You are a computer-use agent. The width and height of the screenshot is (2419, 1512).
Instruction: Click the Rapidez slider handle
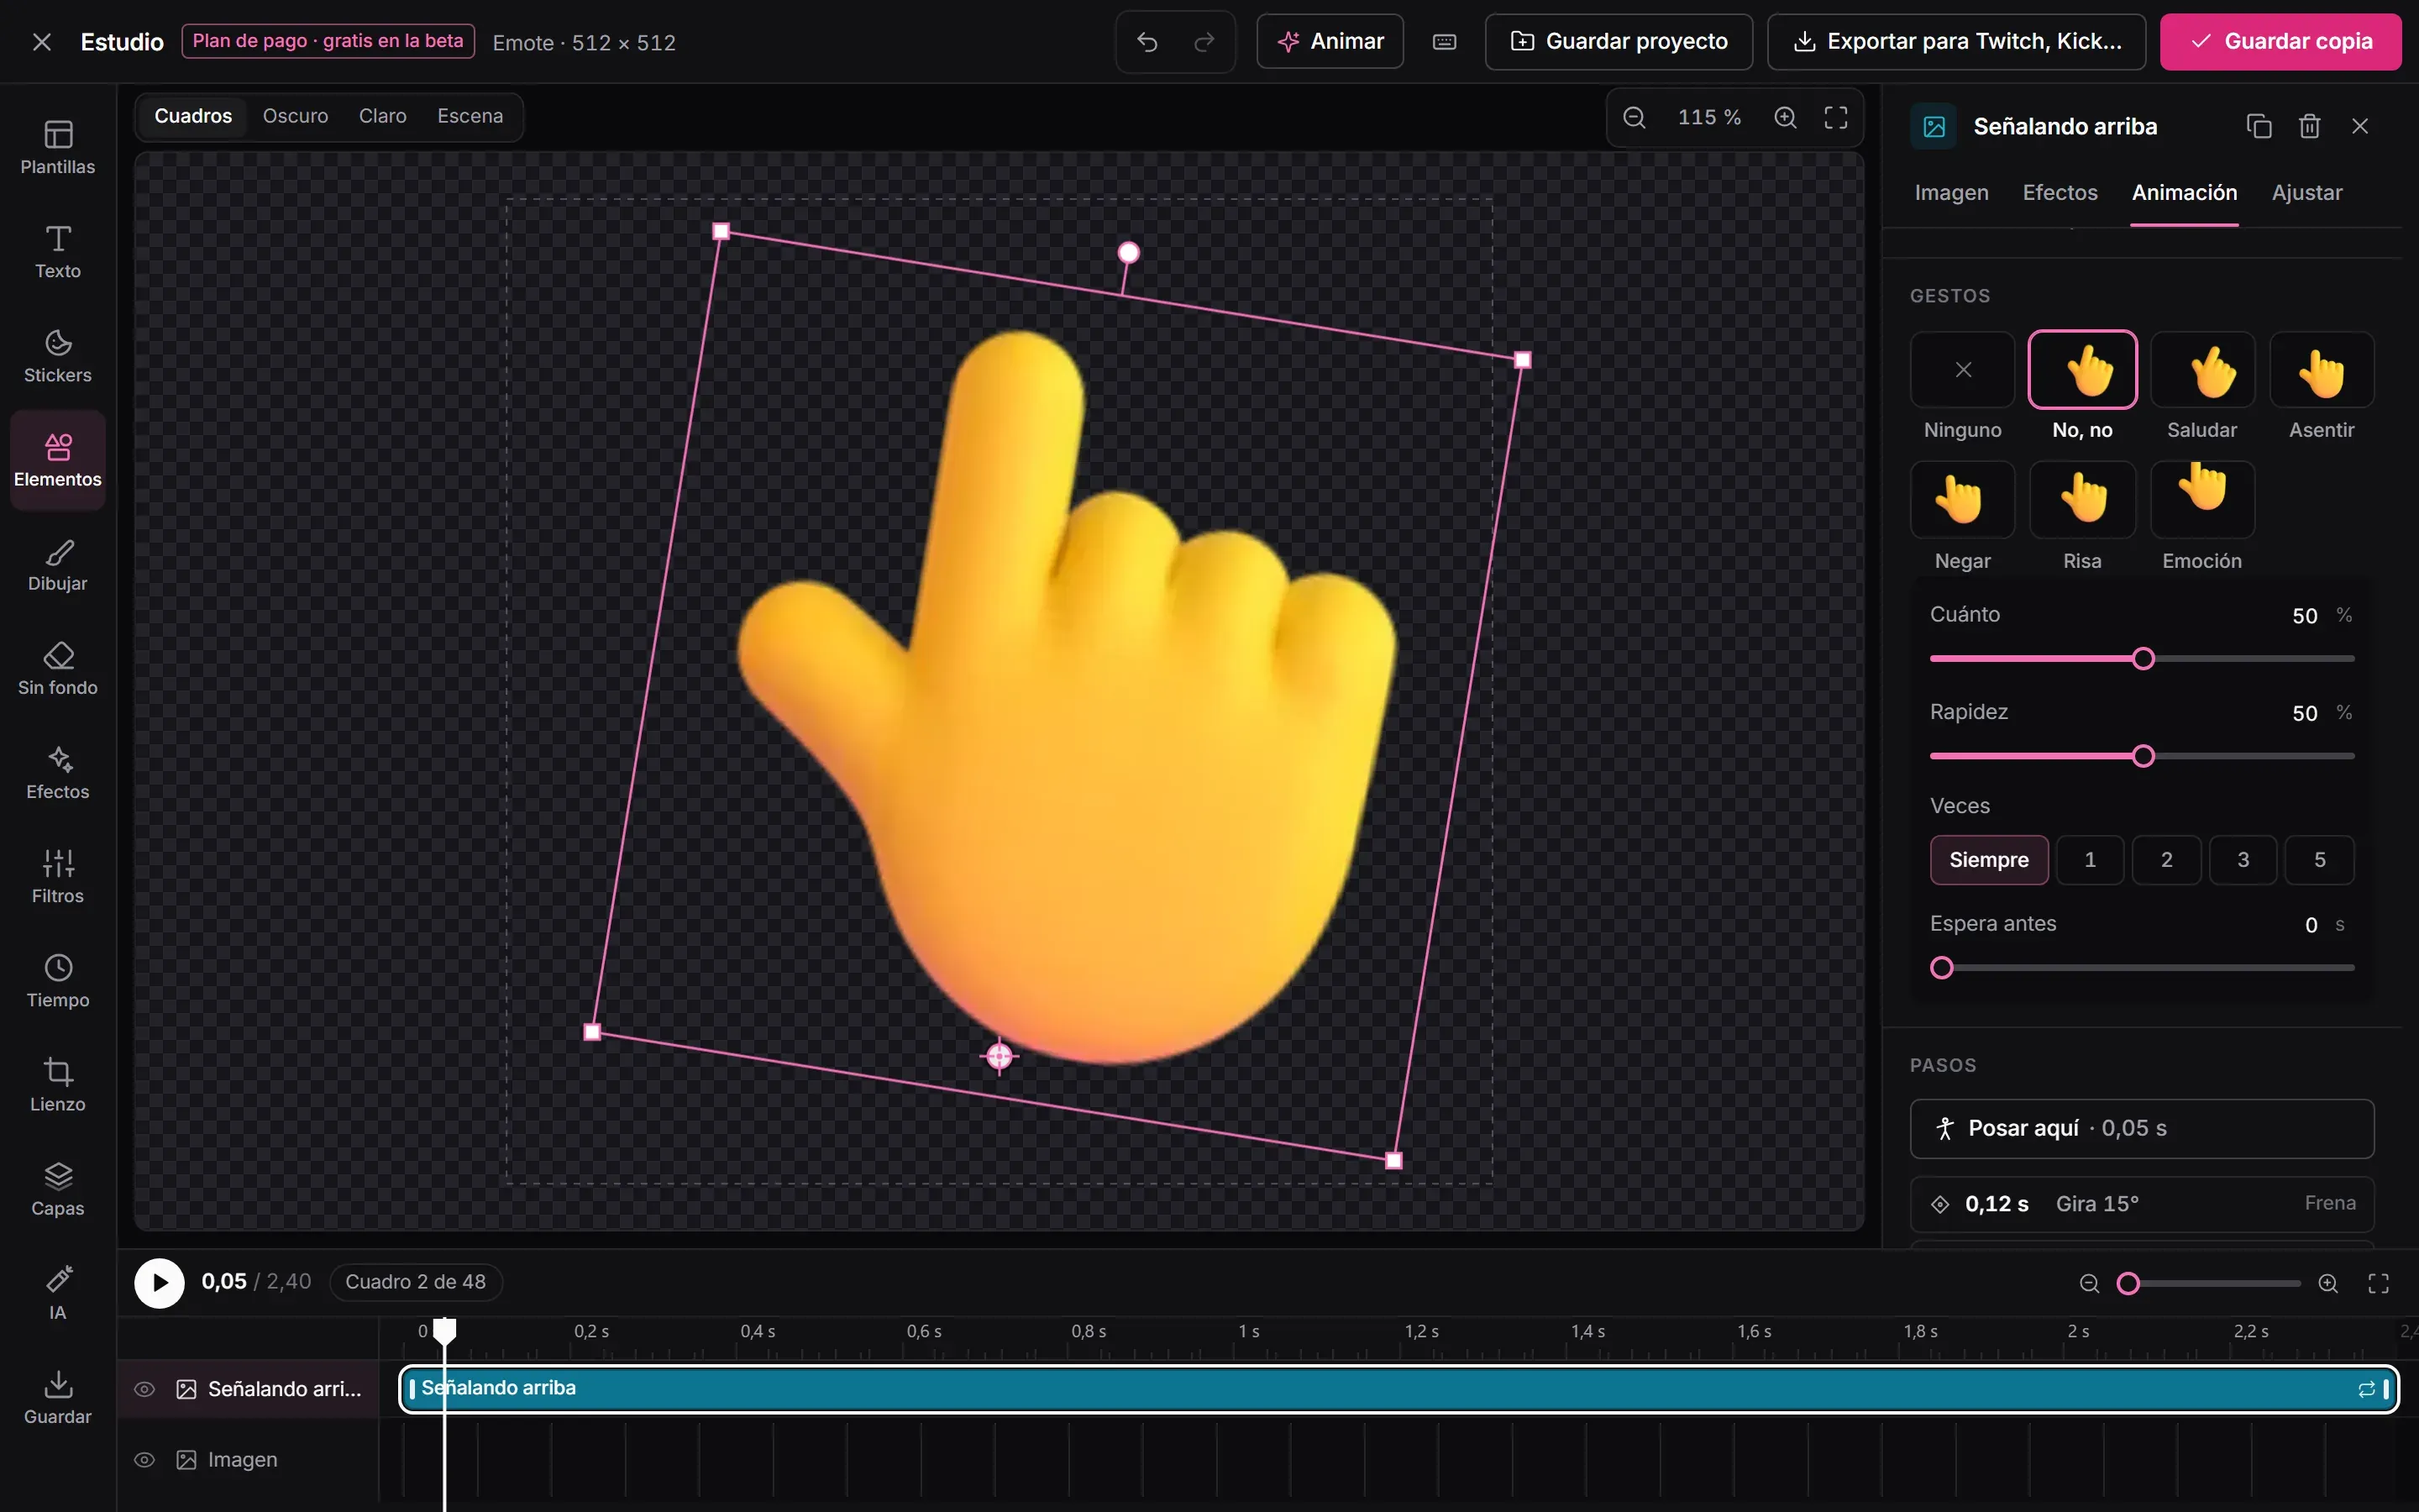pos(2144,756)
